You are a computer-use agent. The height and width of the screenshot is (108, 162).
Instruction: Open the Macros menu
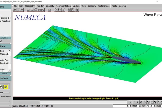122,6
